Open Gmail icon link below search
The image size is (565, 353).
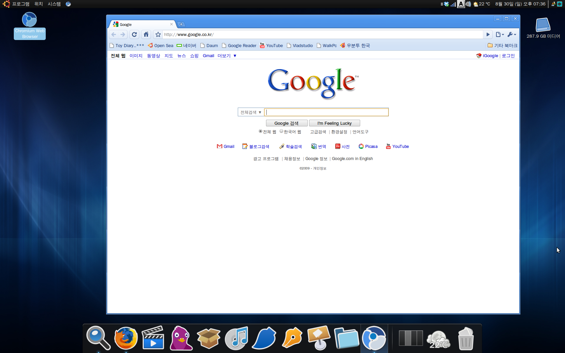(x=226, y=147)
